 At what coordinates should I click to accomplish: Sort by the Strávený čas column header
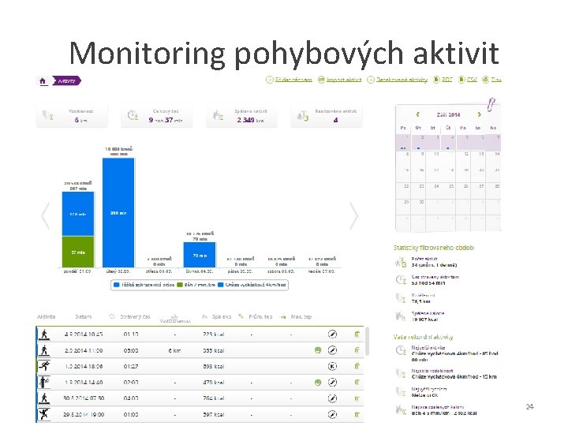[x=135, y=316]
